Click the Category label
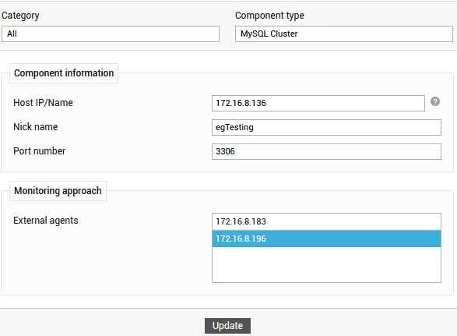This screenshot has width=457, height=336. 20,16
